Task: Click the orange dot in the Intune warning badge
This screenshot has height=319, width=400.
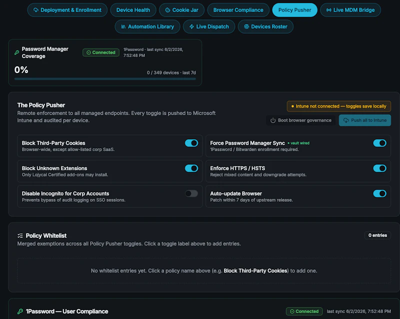Action: point(292,106)
